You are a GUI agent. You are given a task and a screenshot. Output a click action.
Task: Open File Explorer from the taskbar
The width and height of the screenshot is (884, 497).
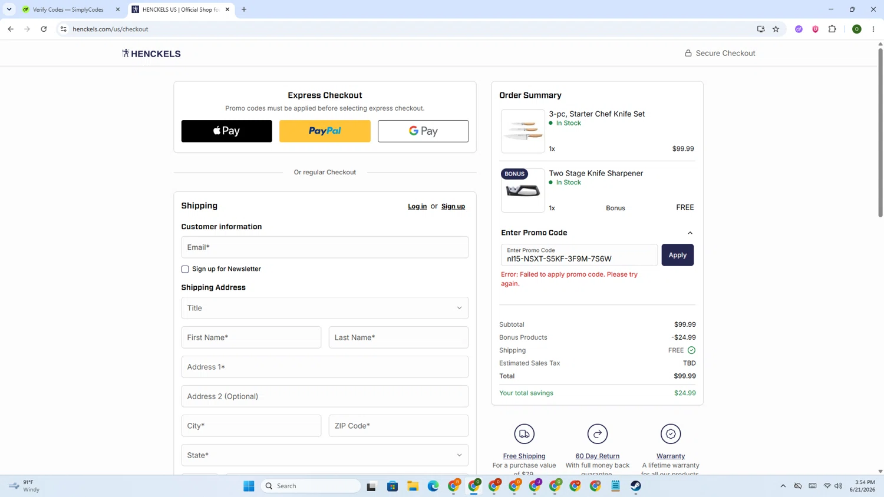point(413,486)
